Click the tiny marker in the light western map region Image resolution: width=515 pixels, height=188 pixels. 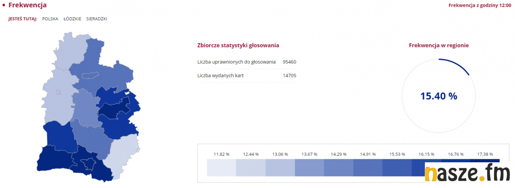[x=59, y=92]
